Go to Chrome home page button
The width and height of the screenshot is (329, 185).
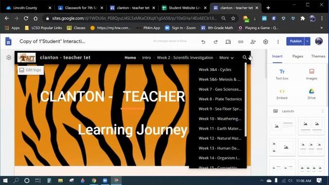click(35, 18)
